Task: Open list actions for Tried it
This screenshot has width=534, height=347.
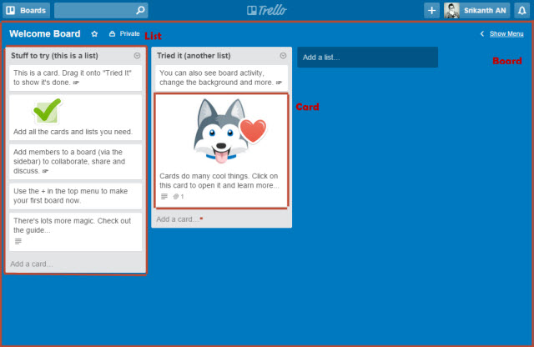Action: pyautogui.click(x=283, y=56)
